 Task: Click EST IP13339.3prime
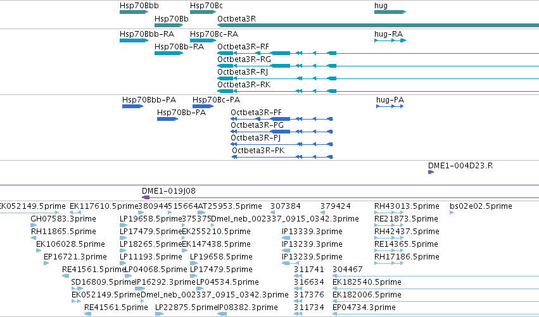tap(286, 239)
